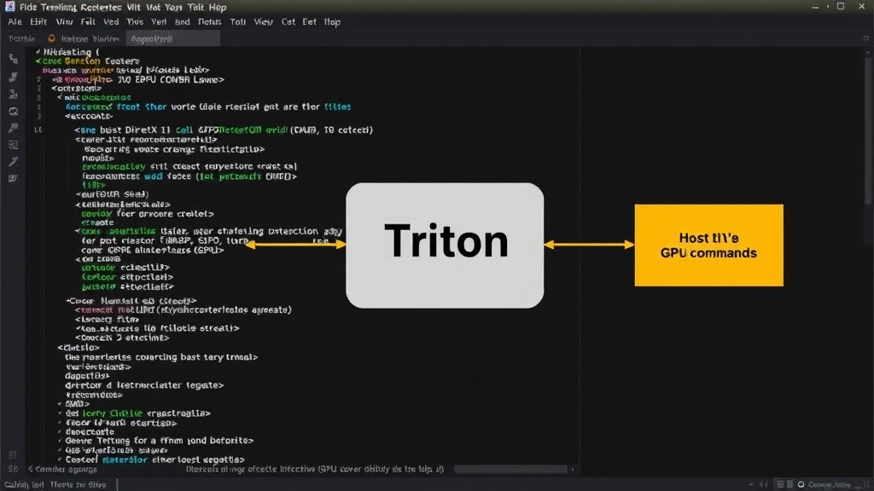
Task: Click the square sixth icon in left sidebar
Action: [x=14, y=145]
